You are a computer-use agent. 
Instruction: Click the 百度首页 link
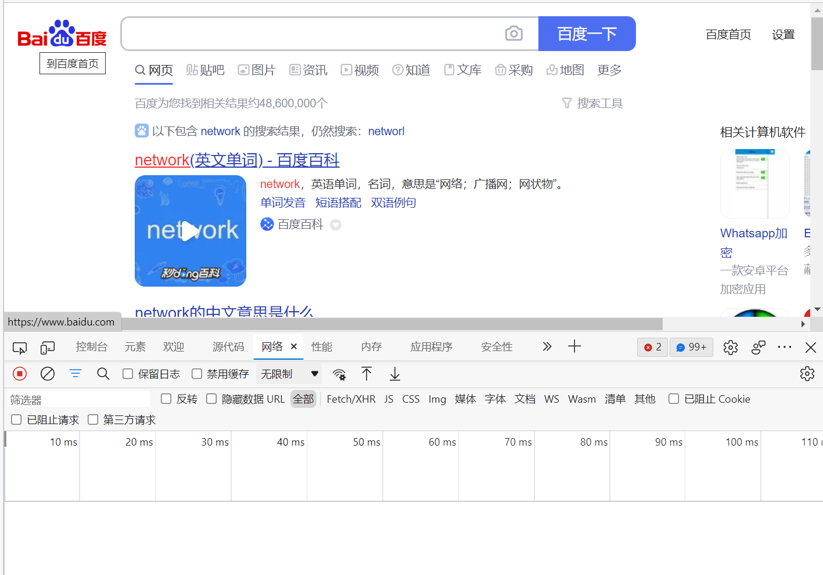tap(728, 35)
